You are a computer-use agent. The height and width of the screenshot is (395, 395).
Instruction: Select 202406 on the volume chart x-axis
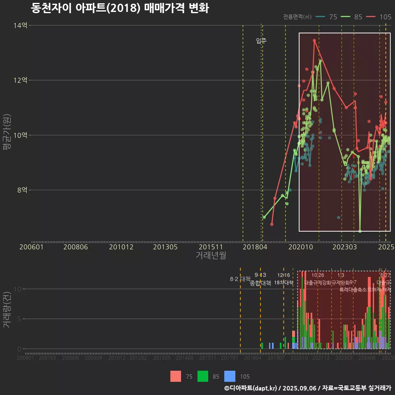coord(367,358)
